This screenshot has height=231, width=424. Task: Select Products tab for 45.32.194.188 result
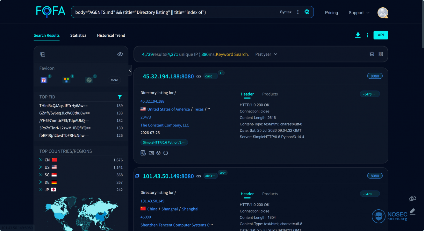(270, 94)
